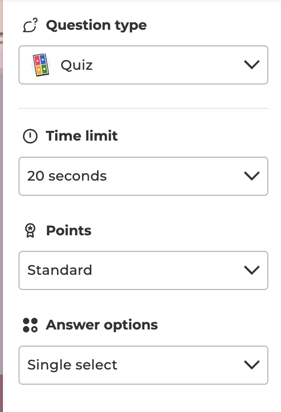Select the "Quiz" text in the dropdown
The image size is (281, 412).
coord(76,65)
